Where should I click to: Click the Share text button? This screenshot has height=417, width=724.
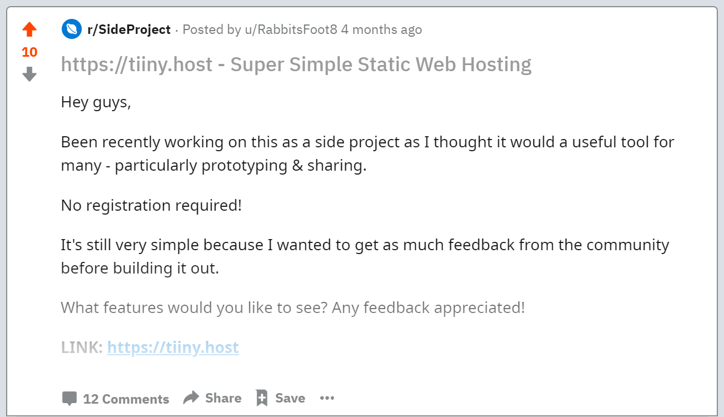coord(223,398)
